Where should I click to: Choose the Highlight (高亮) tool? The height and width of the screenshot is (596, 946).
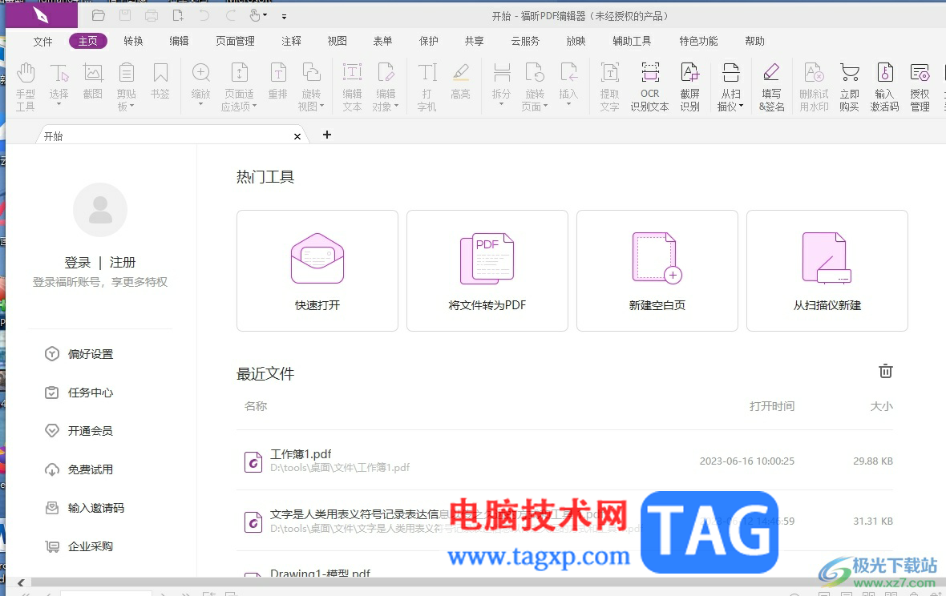coord(461,81)
